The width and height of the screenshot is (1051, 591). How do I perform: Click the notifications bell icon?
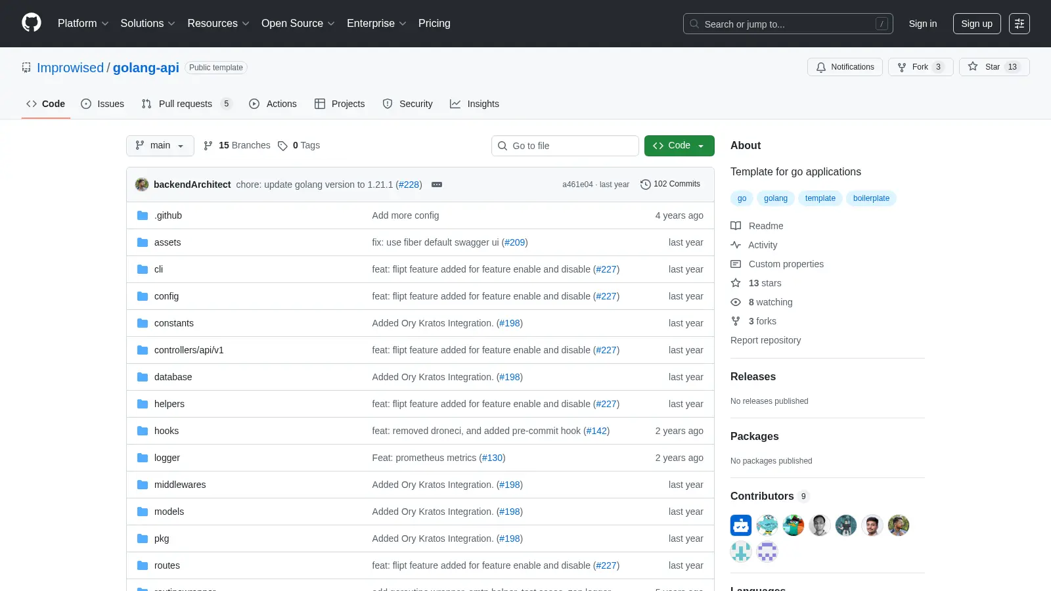click(x=821, y=67)
